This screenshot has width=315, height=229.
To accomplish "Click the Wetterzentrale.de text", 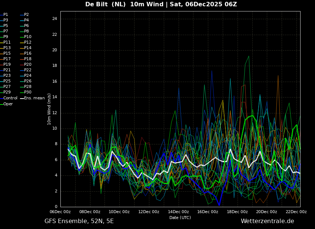I will pyautogui.click(x=267, y=221).
